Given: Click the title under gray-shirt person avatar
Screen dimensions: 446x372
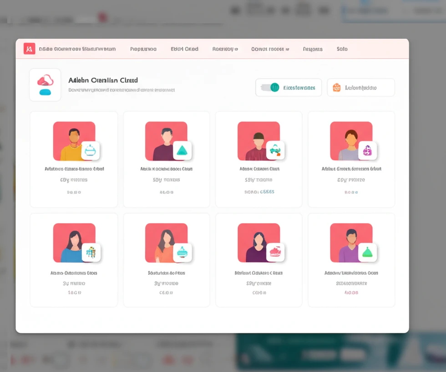Looking at the screenshot, I should [351, 169].
